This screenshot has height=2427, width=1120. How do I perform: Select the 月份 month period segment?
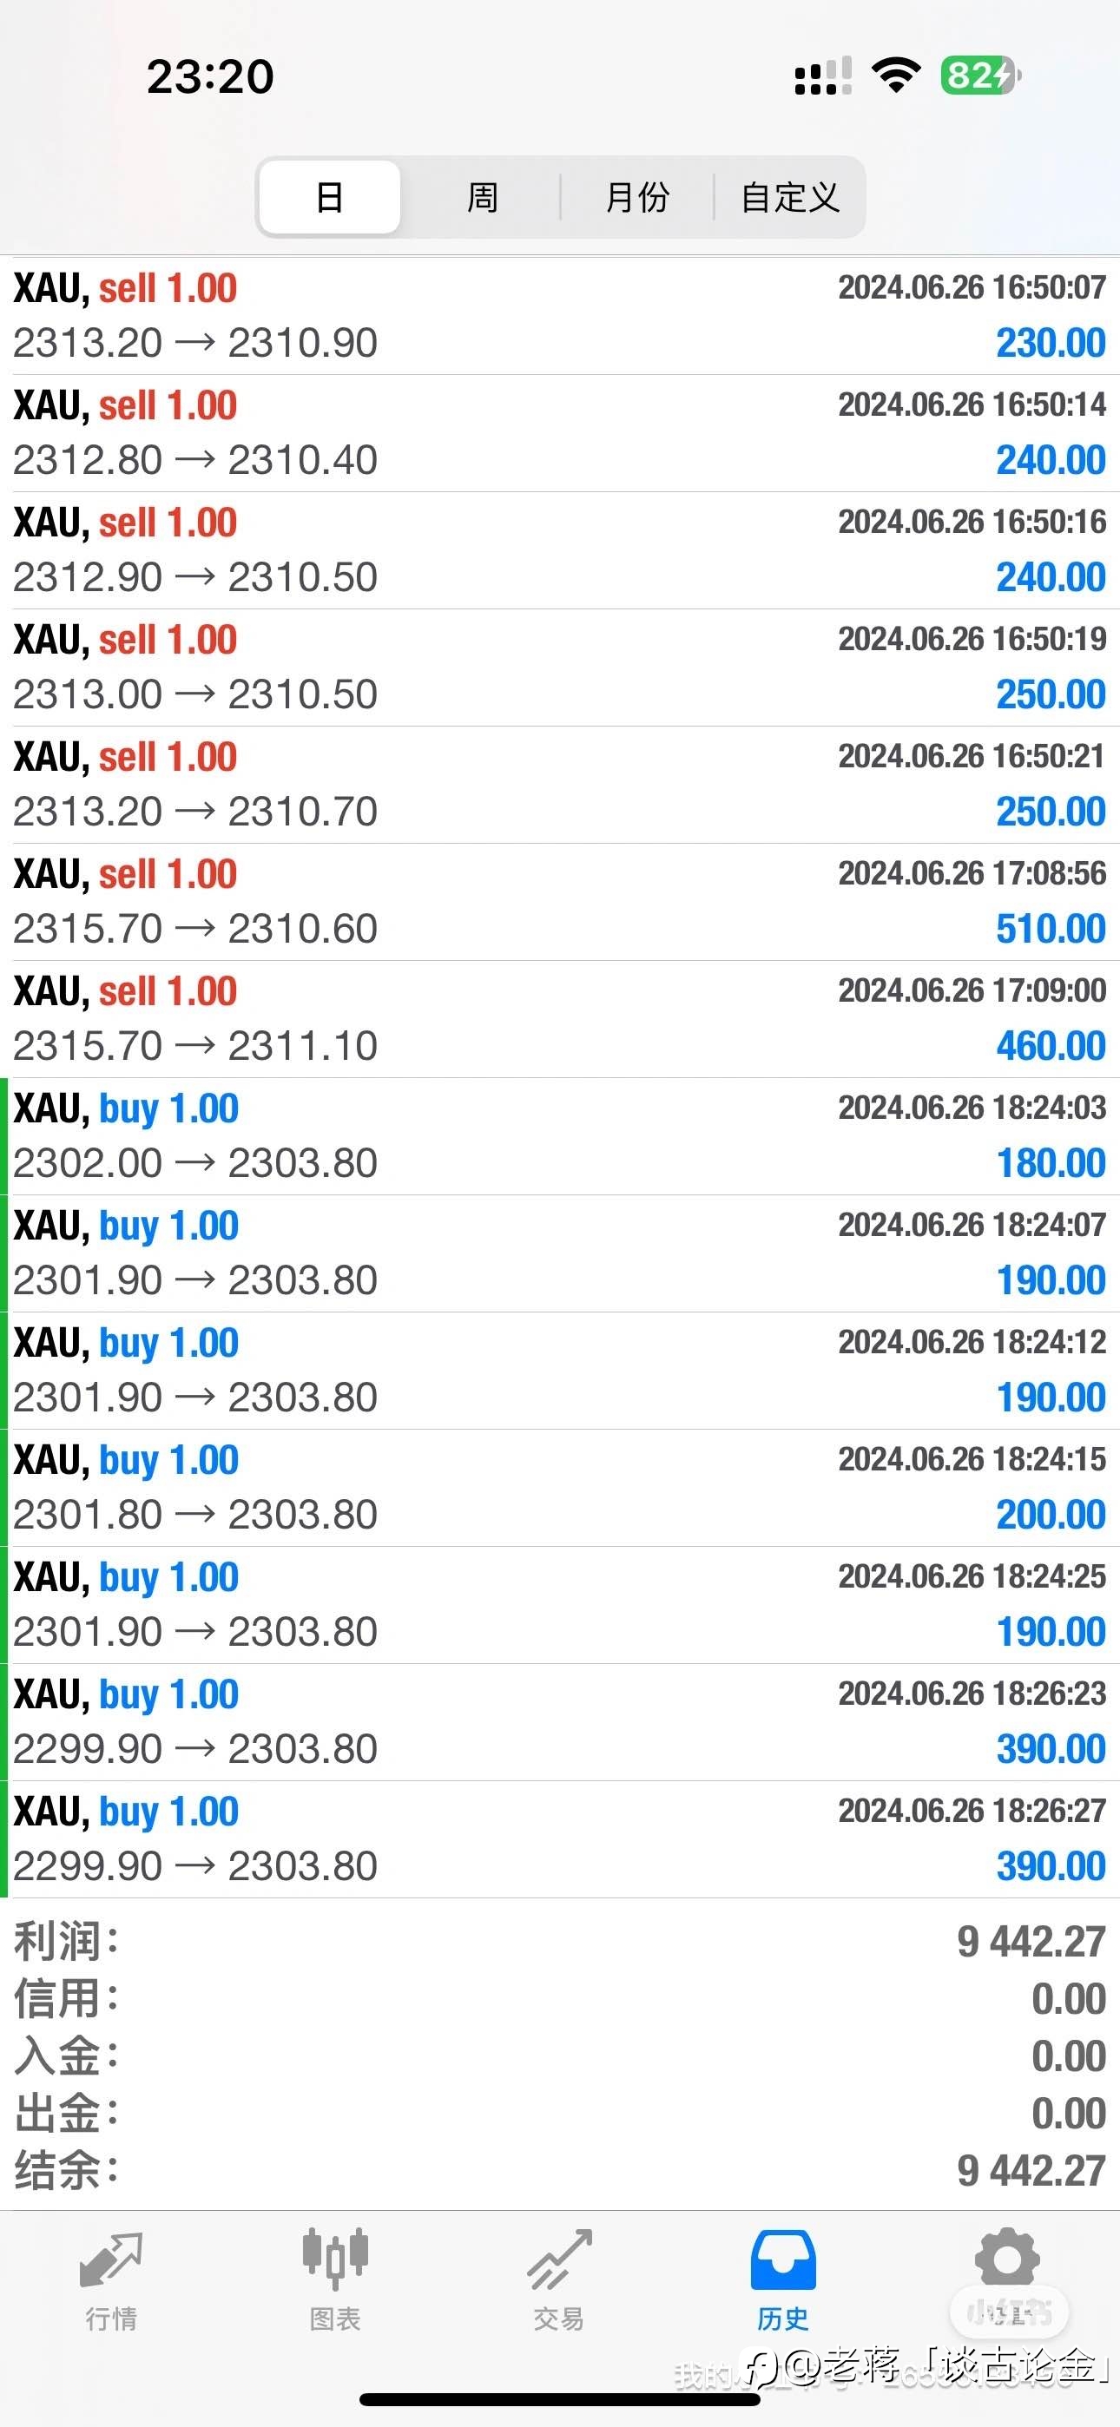(x=637, y=197)
